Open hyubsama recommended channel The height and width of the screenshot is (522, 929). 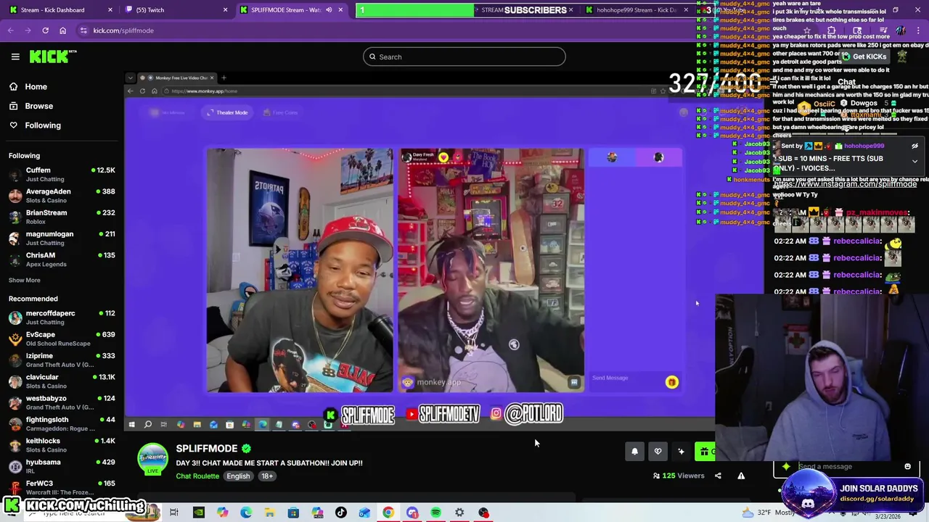pos(62,466)
